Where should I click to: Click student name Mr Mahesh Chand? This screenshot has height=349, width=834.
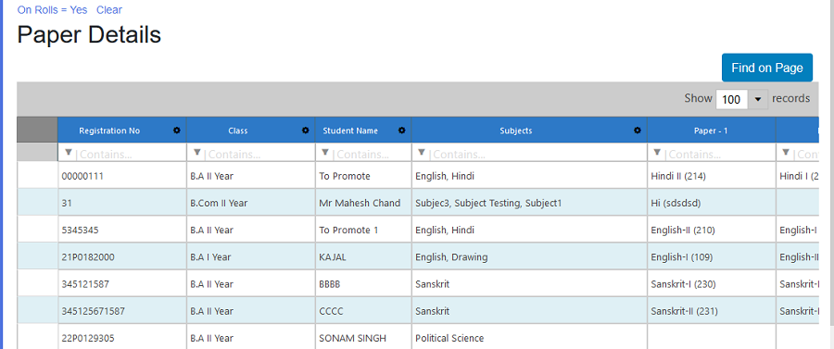point(363,203)
